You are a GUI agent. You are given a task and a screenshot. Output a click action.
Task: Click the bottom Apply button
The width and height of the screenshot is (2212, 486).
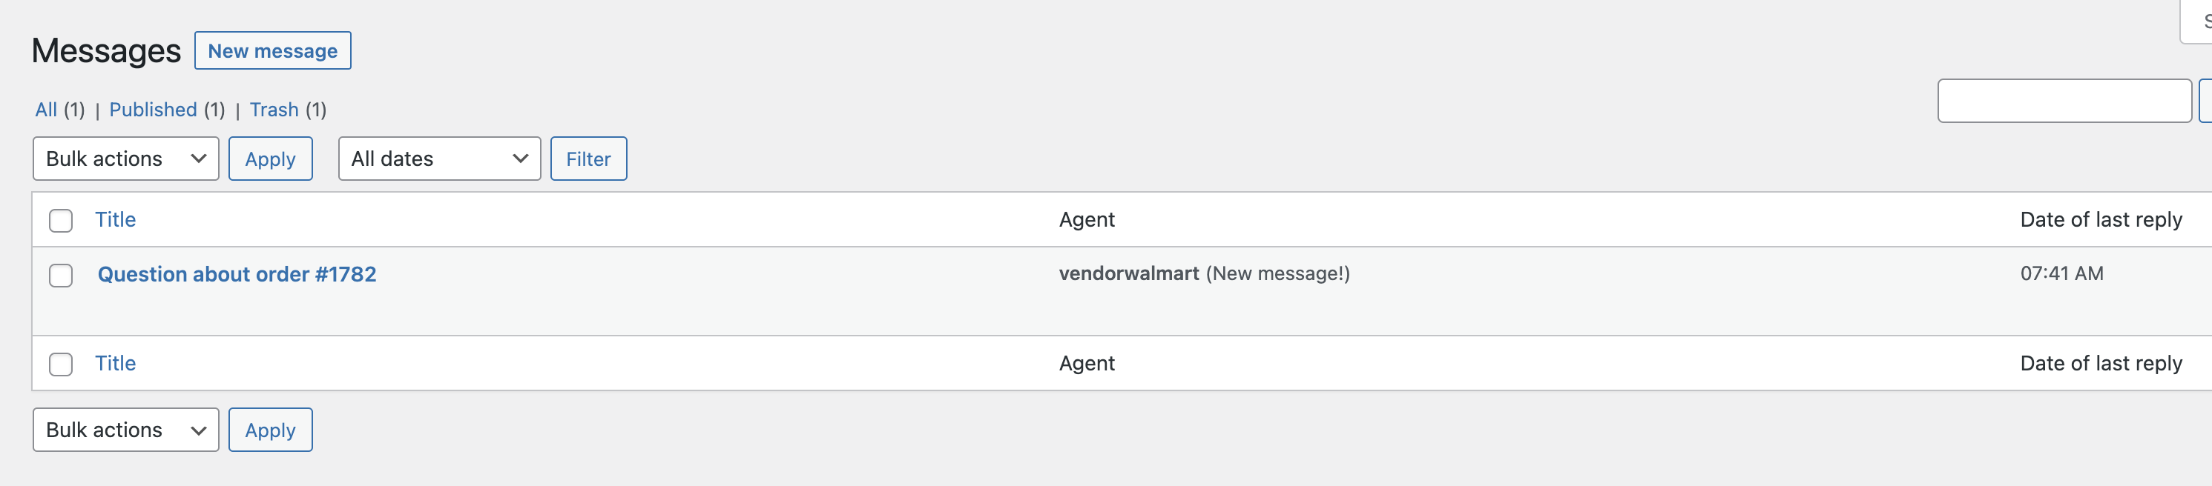point(271,430)
